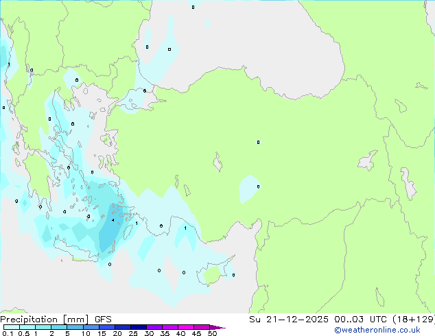Select the 1–2 mm legend swatch
Image resolution: width=435 pixels, height=336 pixels.
[43, 327]
